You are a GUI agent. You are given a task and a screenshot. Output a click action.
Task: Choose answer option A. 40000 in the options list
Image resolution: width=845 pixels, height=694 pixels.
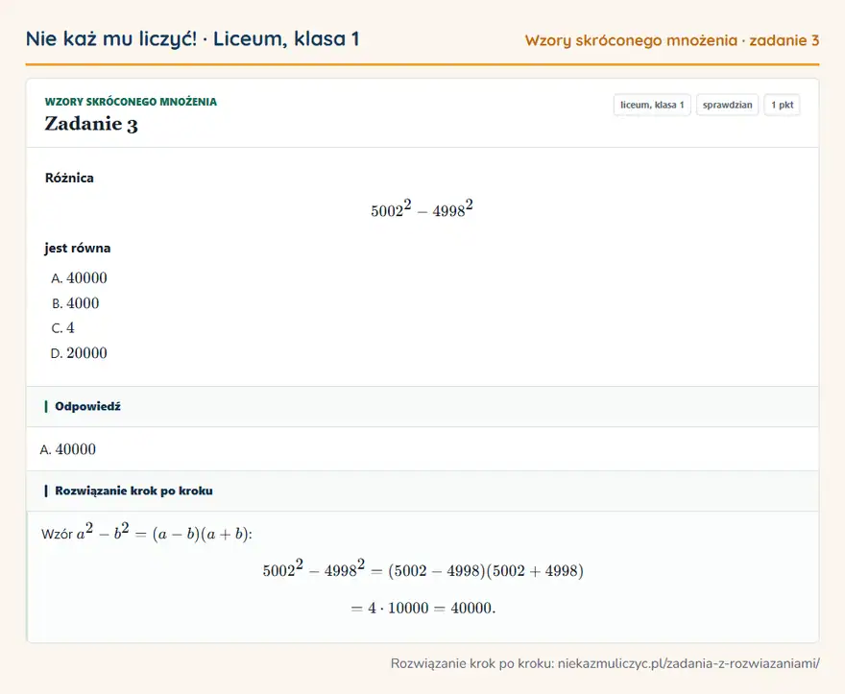point(79,278)
